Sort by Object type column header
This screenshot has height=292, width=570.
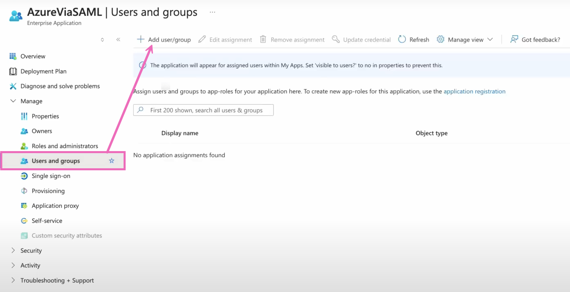[432, 133]
